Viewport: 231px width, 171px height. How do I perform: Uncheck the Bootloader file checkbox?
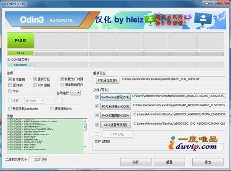97,97
